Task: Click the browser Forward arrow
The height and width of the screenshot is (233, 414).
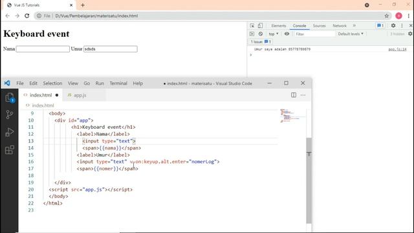Action: (x=17, y=16)
